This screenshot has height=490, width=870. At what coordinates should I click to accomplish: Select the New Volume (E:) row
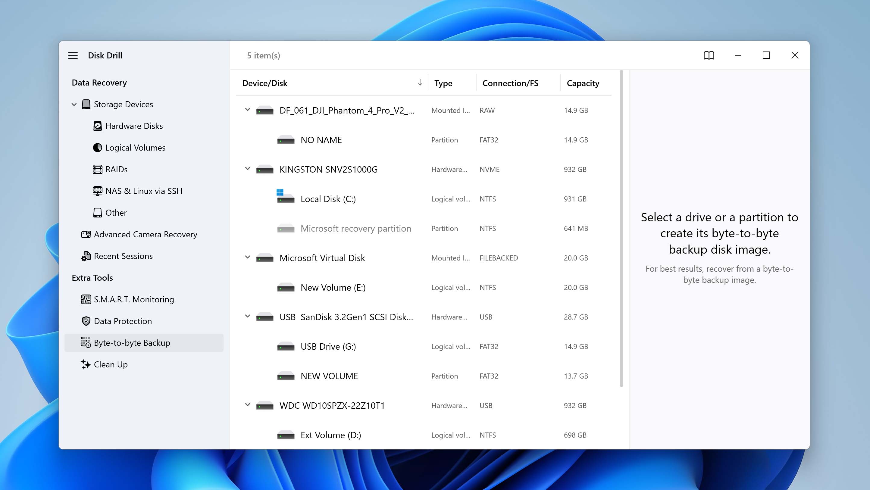[424, 288]
